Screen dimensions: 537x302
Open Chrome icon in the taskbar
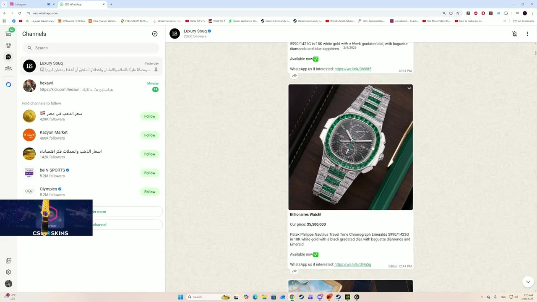coord(292,297)
